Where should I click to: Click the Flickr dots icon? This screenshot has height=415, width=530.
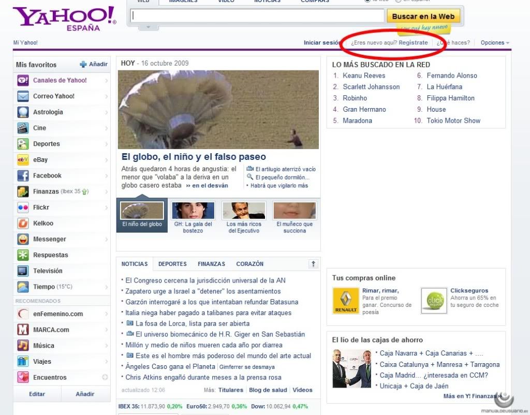(x=23, y=207)
